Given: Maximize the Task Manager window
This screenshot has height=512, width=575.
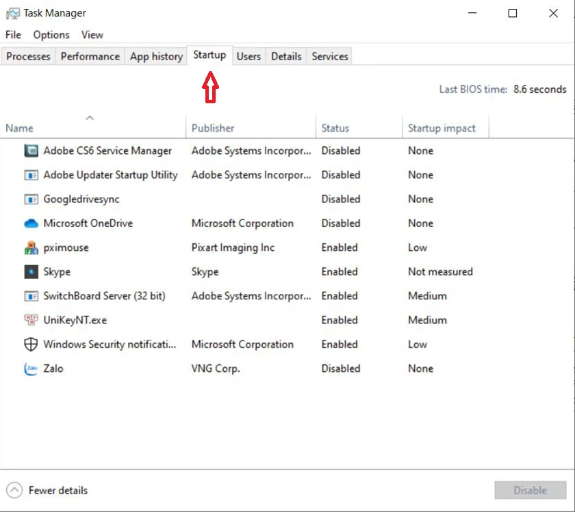Looking at the screenshot, I should (x=513, y=13).
